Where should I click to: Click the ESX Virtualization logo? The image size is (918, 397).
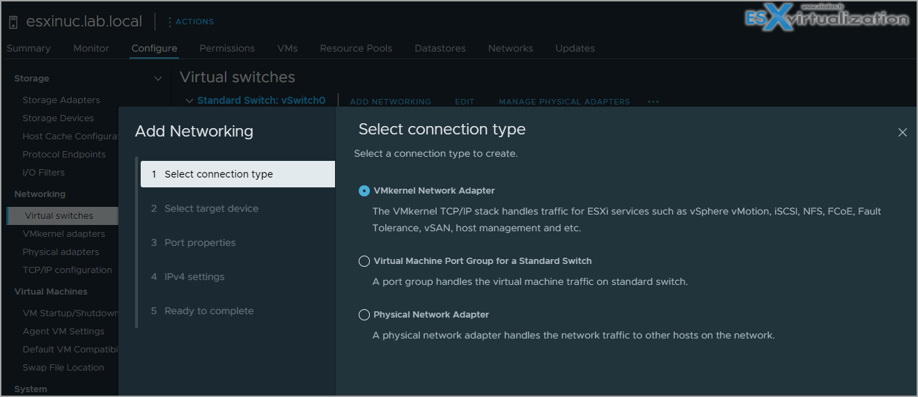click(826, 20)
